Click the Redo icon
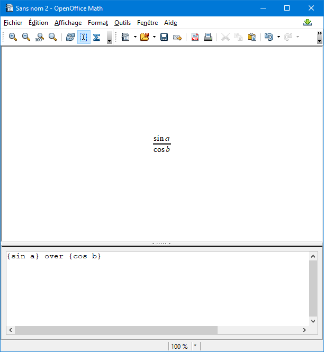 (288, 37)
